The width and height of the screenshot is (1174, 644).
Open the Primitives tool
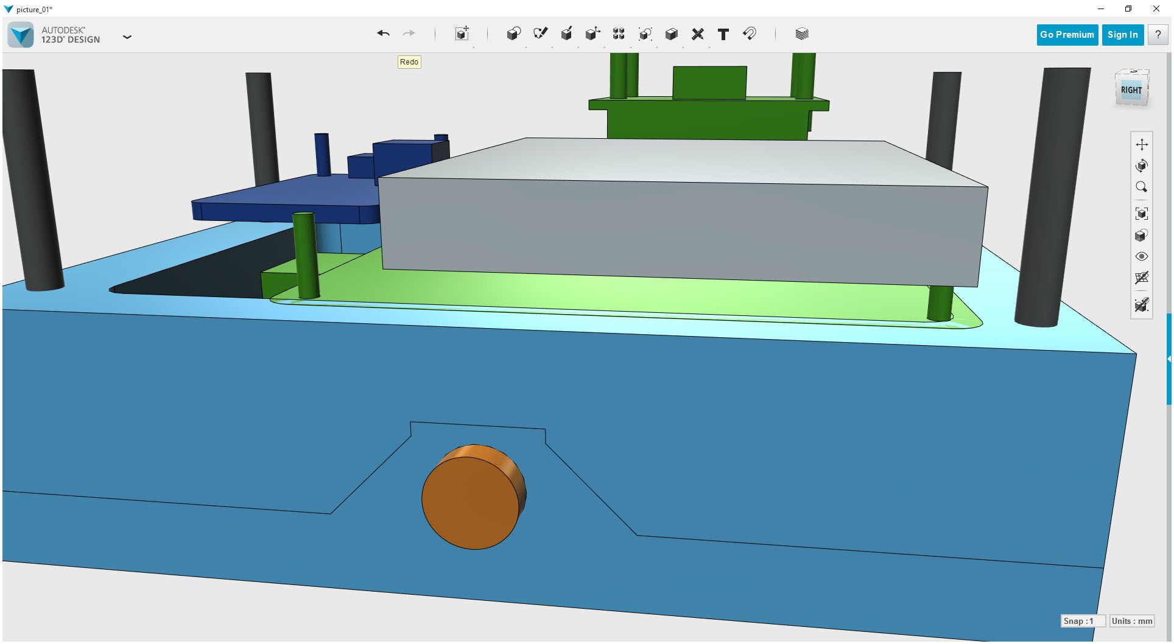(x=513, y=34)
